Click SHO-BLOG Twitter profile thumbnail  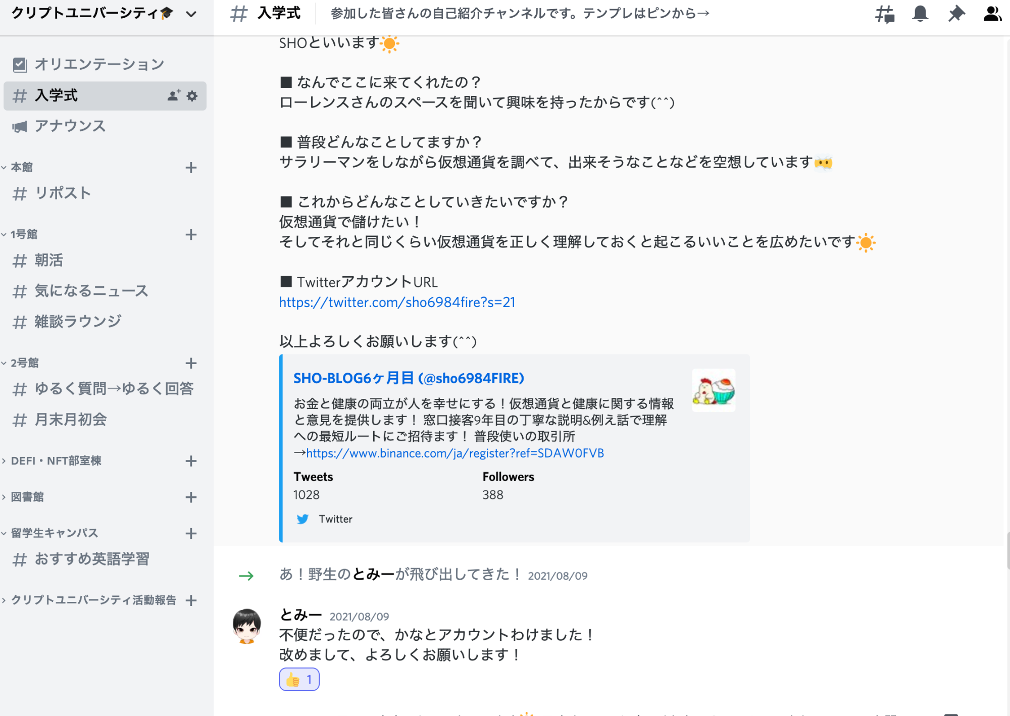(714, 390)
